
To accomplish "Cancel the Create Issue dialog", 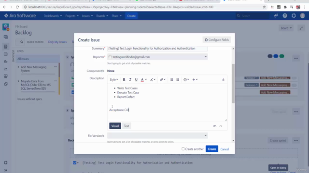I will pos(225,149).
